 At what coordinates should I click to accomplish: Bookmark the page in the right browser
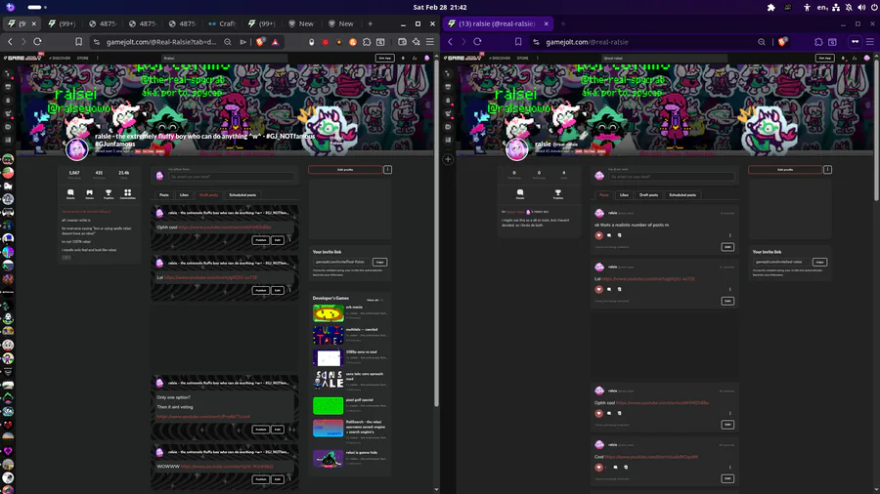[x=518, y=41]
